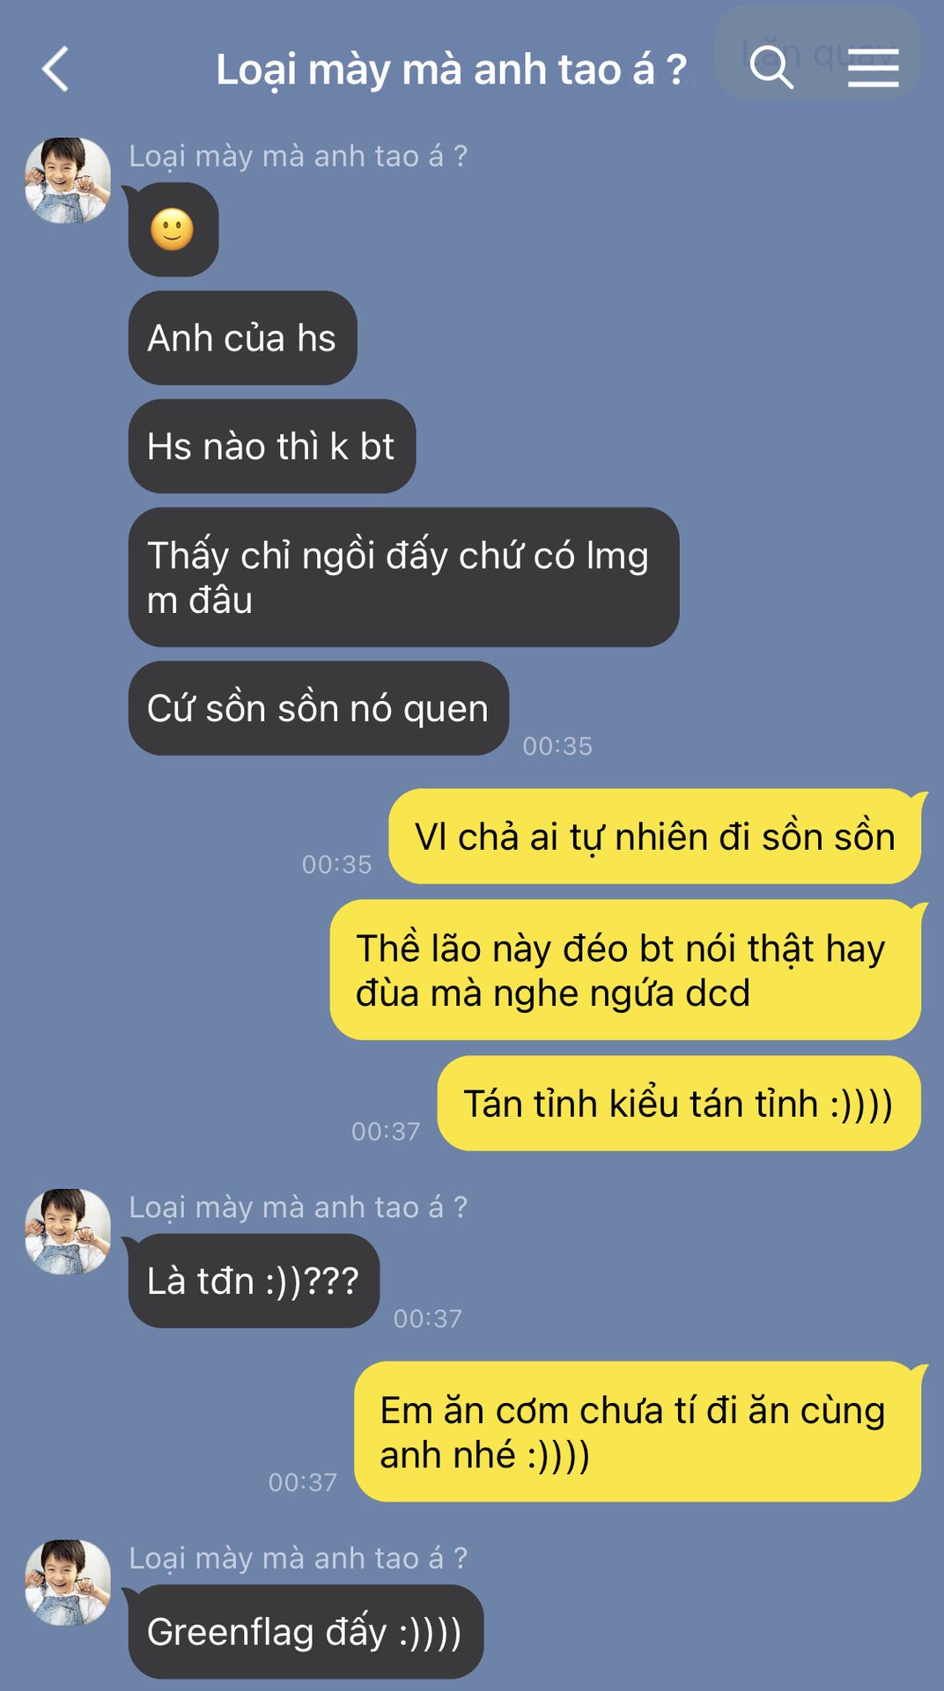Select the 'Anh của hs' message bubble
The image size is (944, 1691).
[x=242, y=338]
